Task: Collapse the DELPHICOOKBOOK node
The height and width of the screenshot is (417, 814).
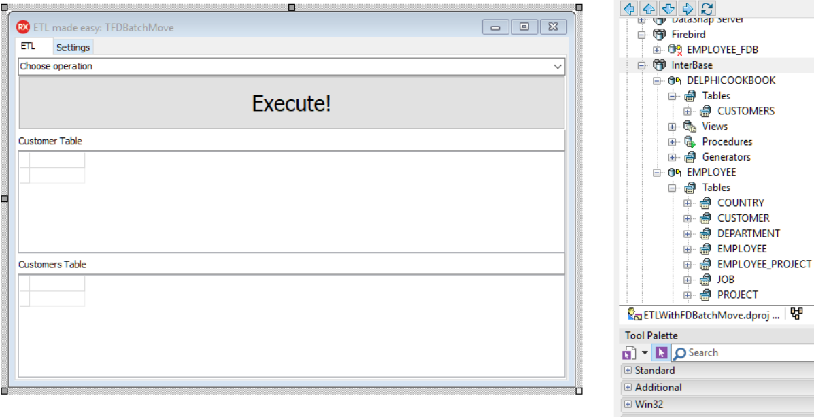Action: tap(657, 80)
